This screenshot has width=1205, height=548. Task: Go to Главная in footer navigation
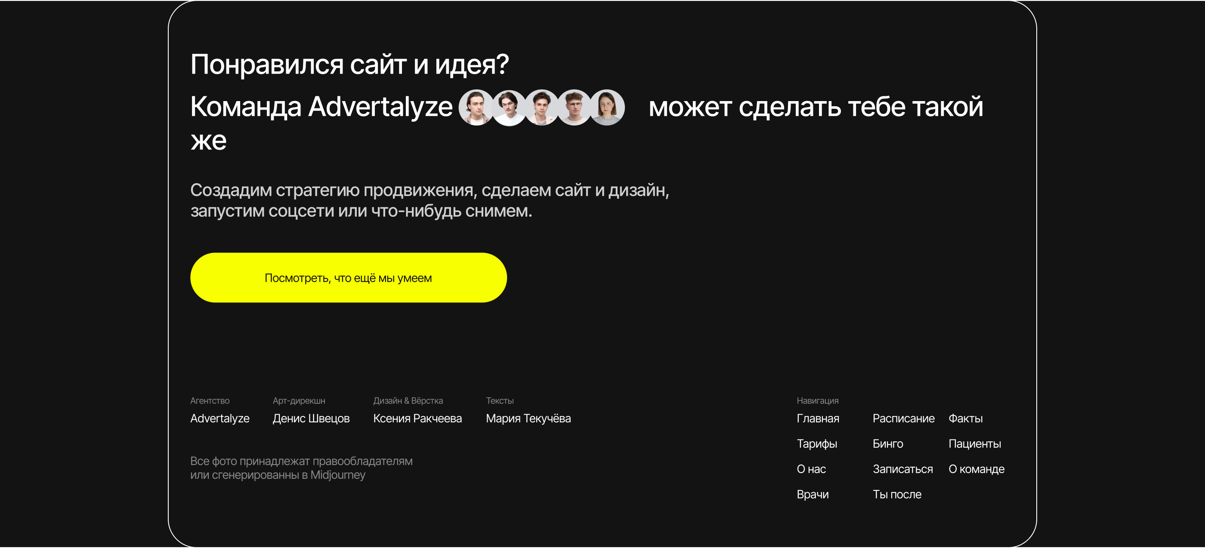(x=818, y=419)
